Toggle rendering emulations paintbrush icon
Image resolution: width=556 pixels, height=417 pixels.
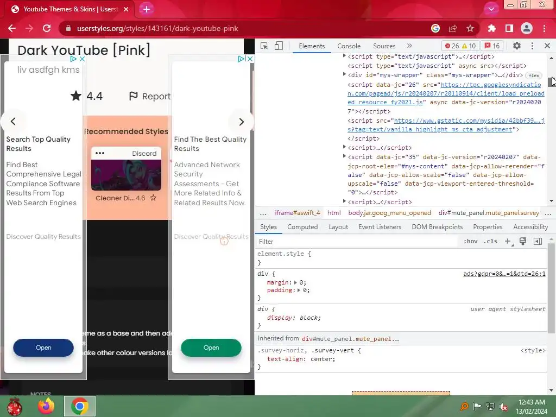point(523,242)
